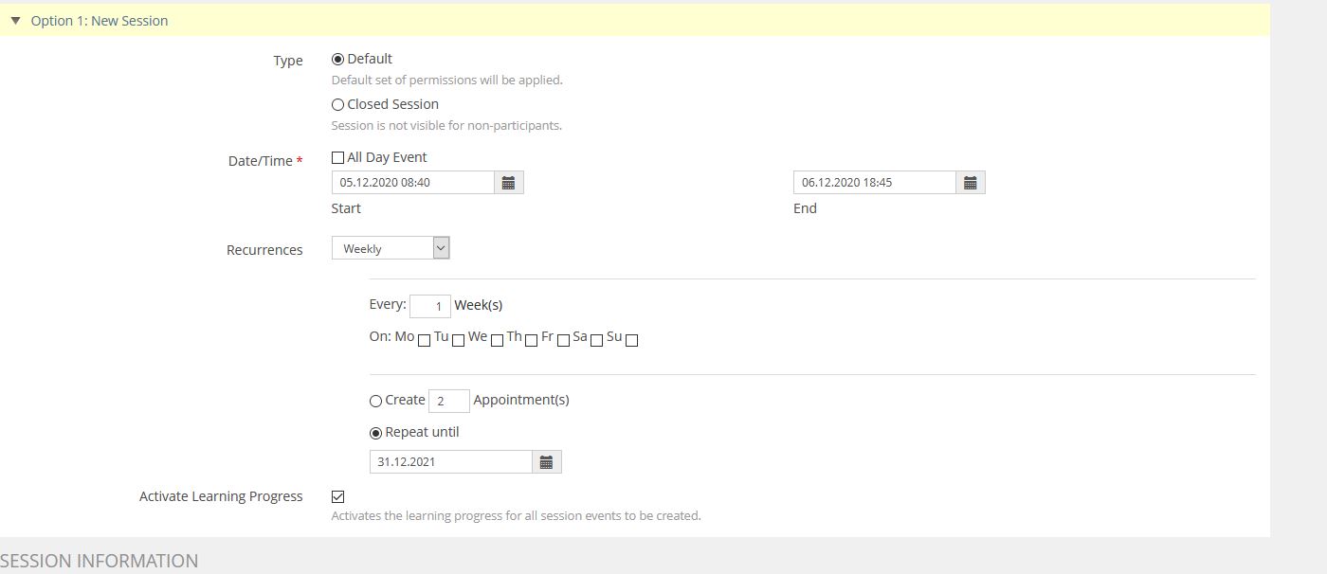This screenshot has height=574, width=1327.
Task: Check the We weekday checkbox
Action: coord(497,340)
